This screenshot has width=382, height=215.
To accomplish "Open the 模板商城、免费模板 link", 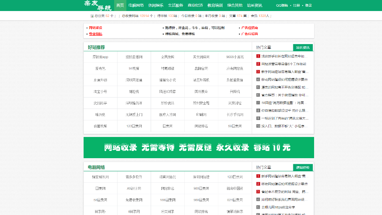I will (180, 34).
